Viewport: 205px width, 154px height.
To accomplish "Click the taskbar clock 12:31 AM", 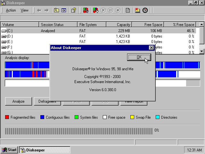I will pos(194,150).
